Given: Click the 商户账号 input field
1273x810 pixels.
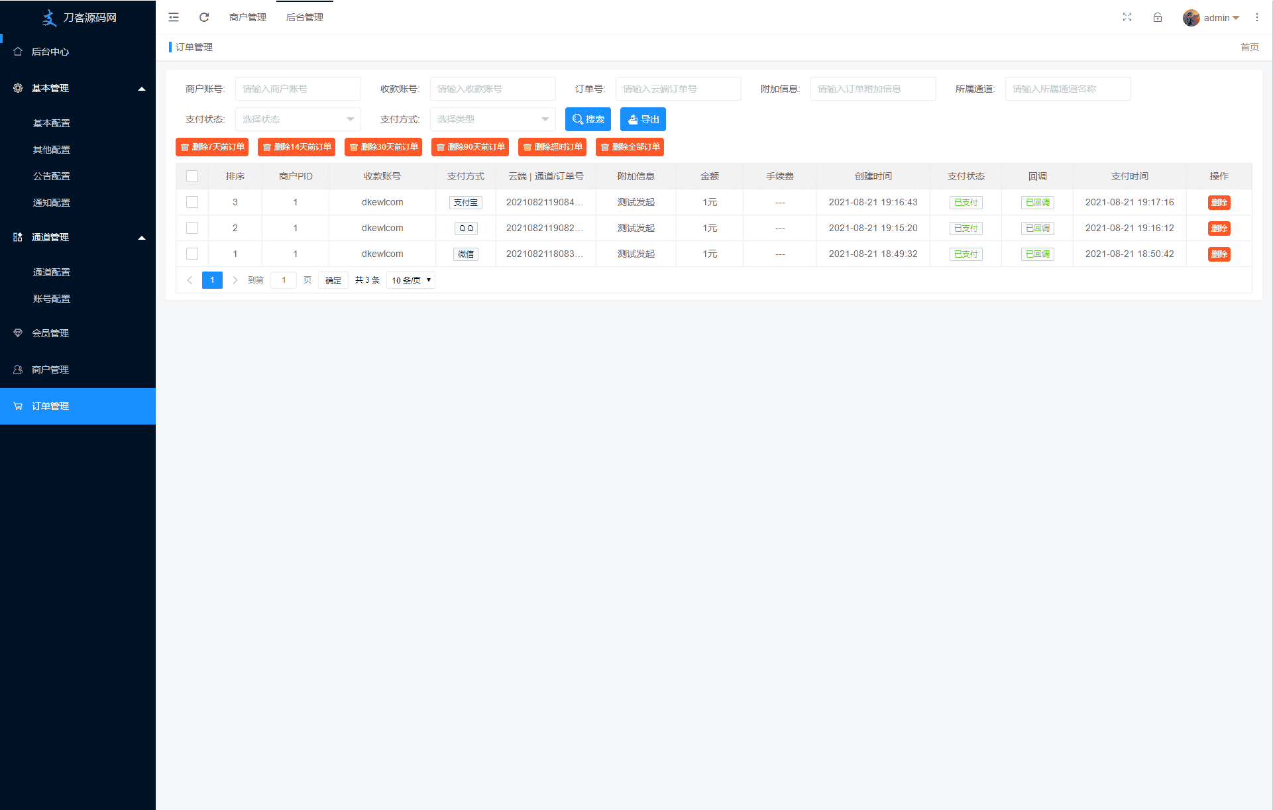Looking at the screenshot, I should (x=298, y=89).
